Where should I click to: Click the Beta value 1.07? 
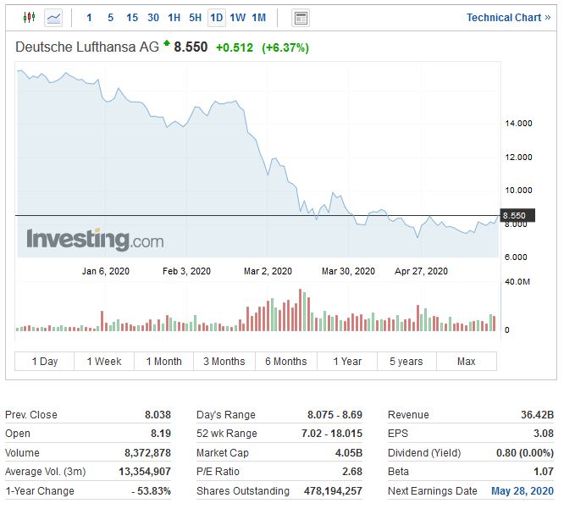pos(544,471)
